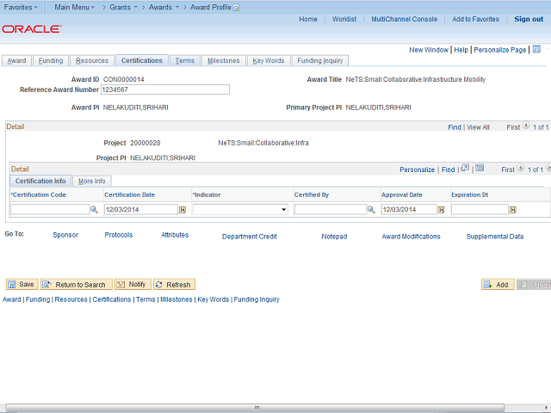Viewport: 551px width, 413px height.
Task: Click the Add button
Action: pos(498,284)
